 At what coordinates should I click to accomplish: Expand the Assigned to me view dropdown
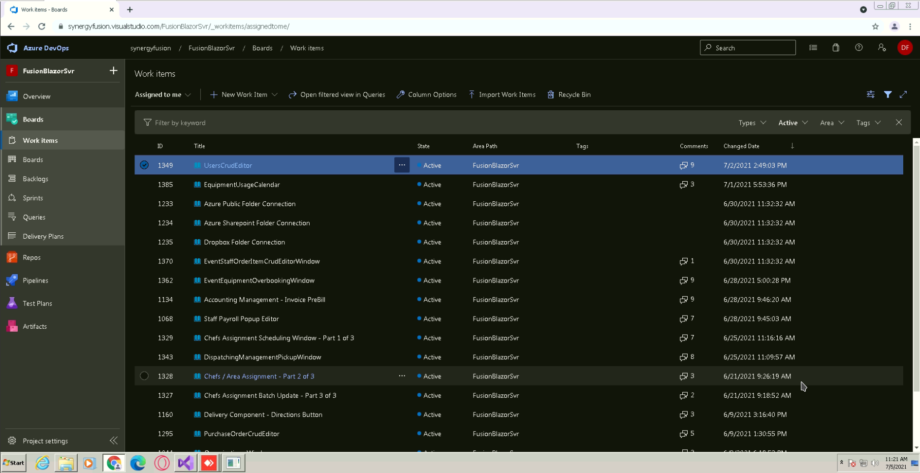163,95
